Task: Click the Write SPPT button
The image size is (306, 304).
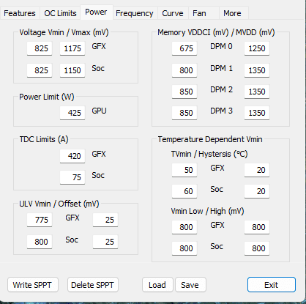Action: coord(33,285)
